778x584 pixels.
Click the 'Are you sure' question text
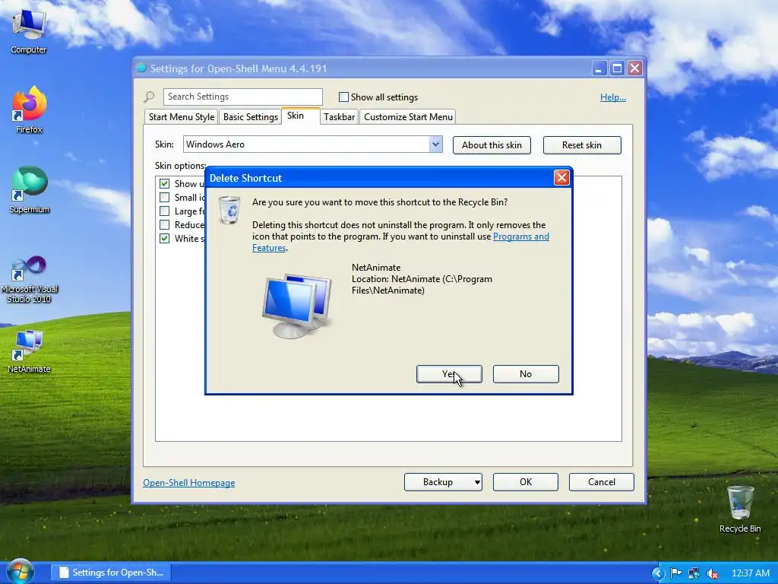(380, 202)
